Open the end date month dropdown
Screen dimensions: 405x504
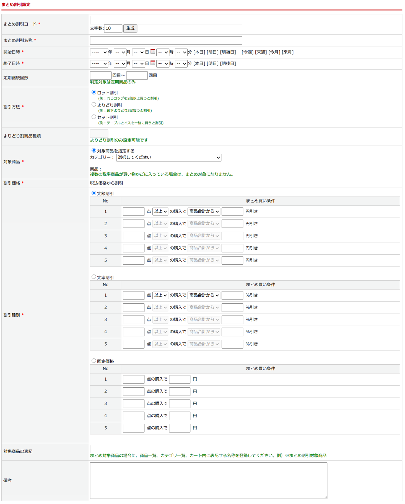tap(120, 64)
